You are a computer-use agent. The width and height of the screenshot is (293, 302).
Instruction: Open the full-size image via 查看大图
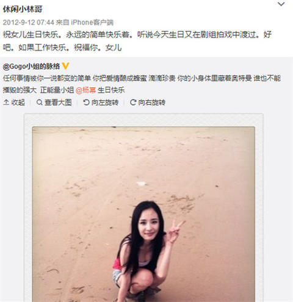pos(58,102)
